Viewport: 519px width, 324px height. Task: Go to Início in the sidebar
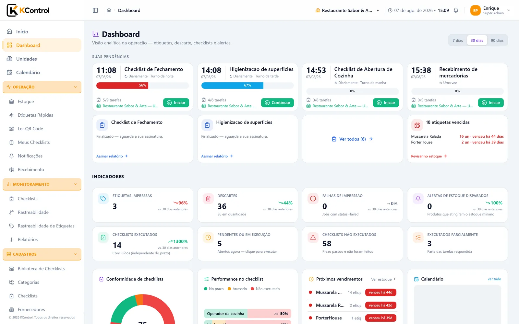42,32
